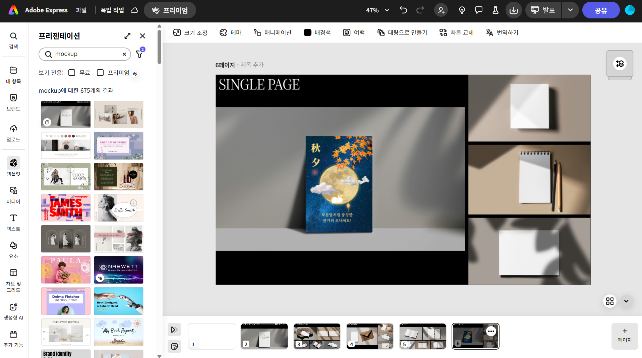This screenshot has width=642, height=358.
Task: Open the 미디어 panel in the sidebar
Action: coord(13,195)
